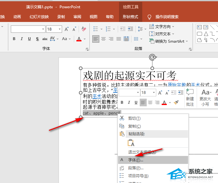Apply strikethrough formatting in ribbon
218x183 pixels.
(45, 39)
